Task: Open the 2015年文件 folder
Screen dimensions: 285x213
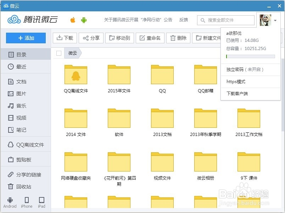Action: click(x=119, y=75)
